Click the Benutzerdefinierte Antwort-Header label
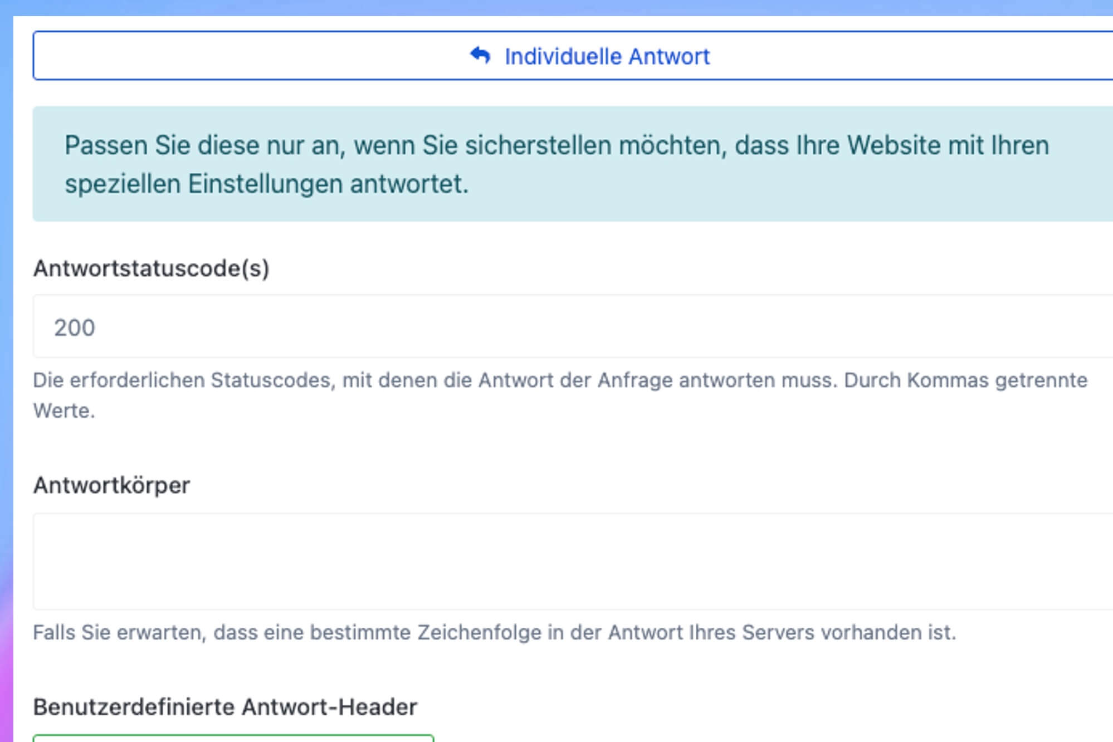 225,707
